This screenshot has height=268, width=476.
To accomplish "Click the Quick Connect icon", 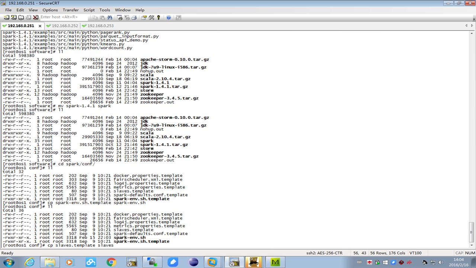I will click(x=14, y=17).
